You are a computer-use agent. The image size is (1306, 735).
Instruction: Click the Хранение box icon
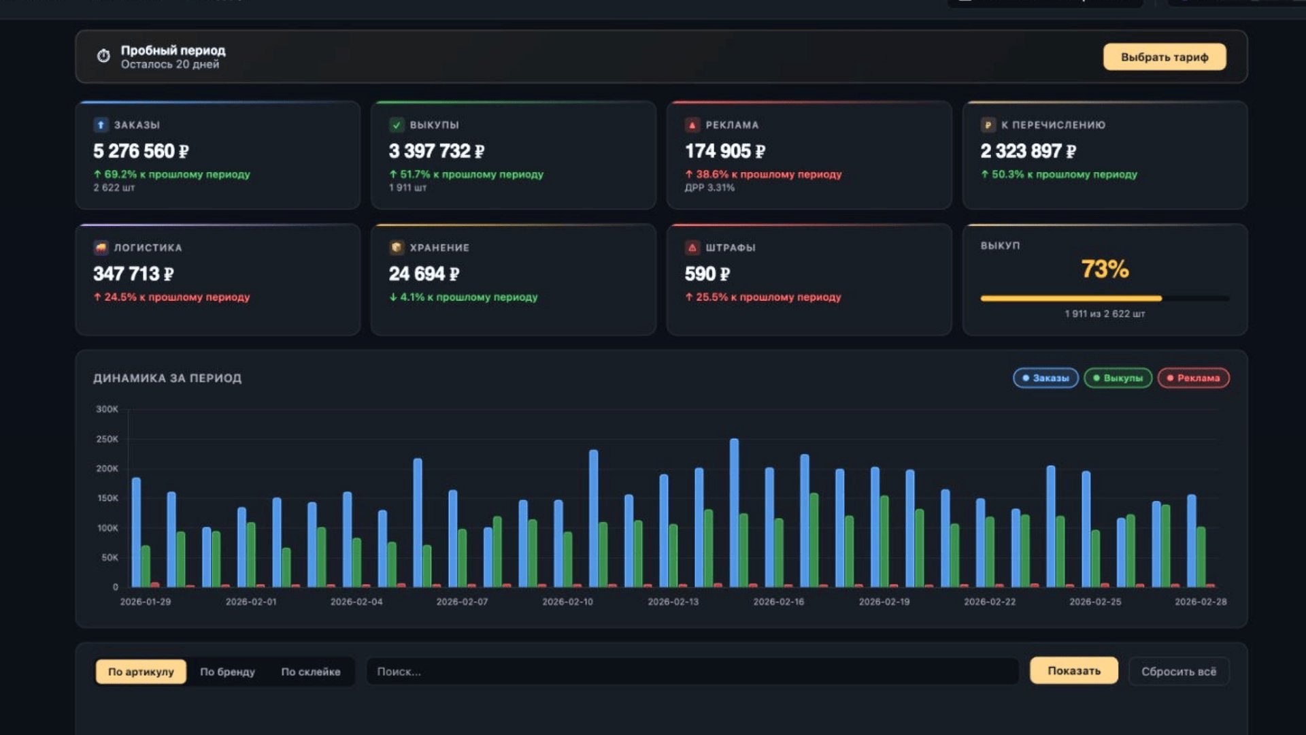click(x=397, y=247)
